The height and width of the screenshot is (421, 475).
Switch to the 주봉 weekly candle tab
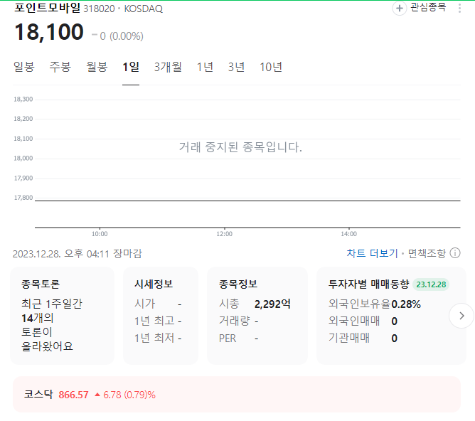(60, 67)
